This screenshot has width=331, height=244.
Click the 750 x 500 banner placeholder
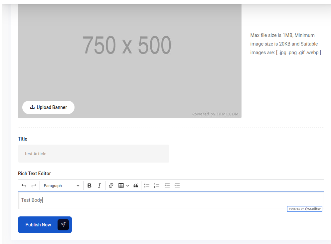point(130,61)
